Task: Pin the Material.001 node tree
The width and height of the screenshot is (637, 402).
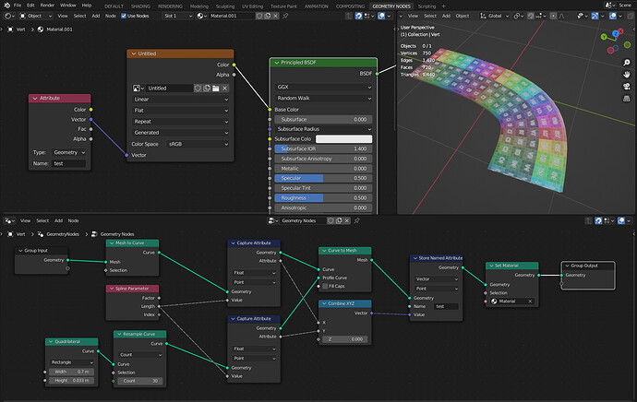Action: pyautogui.click(x=285, y=16)
